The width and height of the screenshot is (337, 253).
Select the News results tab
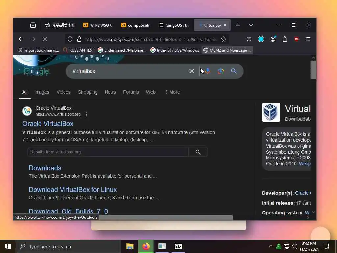tap(110, 92)
